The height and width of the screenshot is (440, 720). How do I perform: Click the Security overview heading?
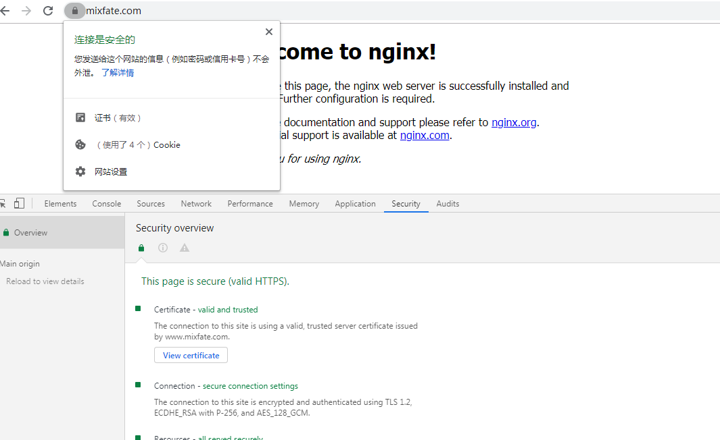[x=175, y=228]
